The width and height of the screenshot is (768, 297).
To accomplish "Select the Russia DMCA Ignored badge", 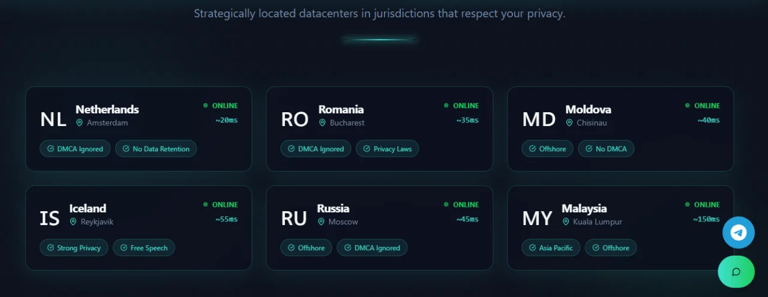I will click(372, 248).
